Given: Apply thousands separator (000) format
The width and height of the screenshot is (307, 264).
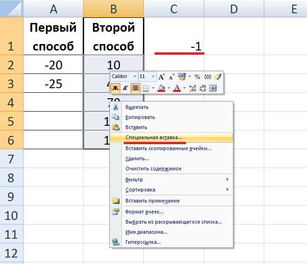Looking at the screenshot, I should pyautogui.click(x=208, y=77).
